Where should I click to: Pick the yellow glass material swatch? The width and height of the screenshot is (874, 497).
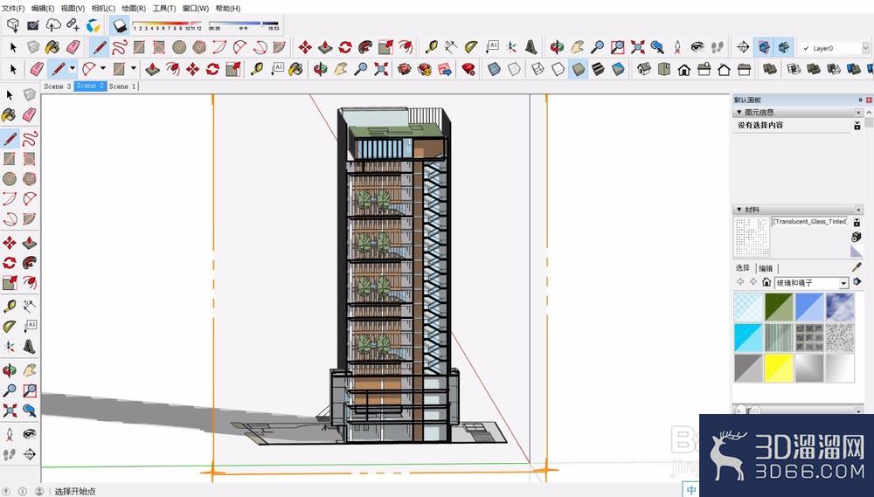[779, 369]
